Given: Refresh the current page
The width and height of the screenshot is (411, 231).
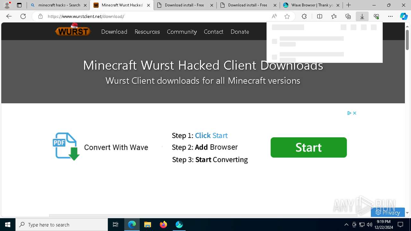Looking at the screenshot, I should (23, 16).
